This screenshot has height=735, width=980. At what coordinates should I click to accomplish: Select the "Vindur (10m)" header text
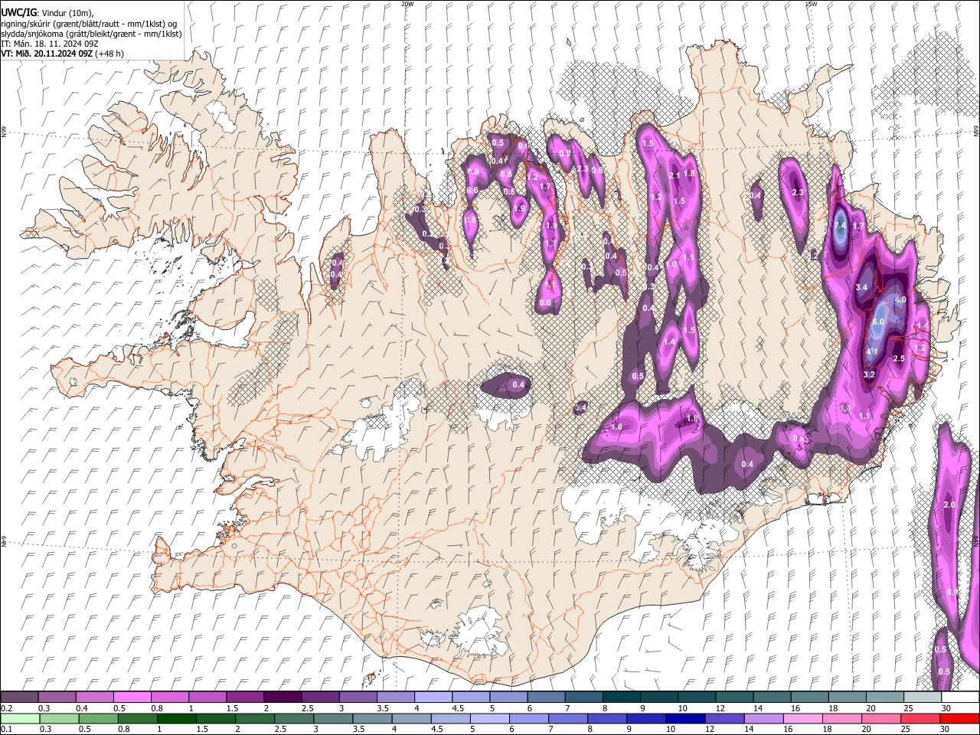[x=66, y=12]
